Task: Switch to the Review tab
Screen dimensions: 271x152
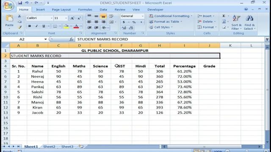Action: tap(120, 10)
